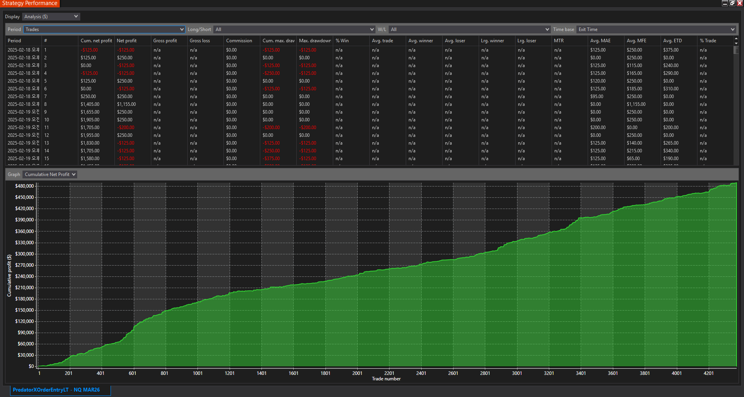Expand the Period Trades dropdown
Viewport: 744px width, 397px height.
pyautogui.click(x=104, y=29)
